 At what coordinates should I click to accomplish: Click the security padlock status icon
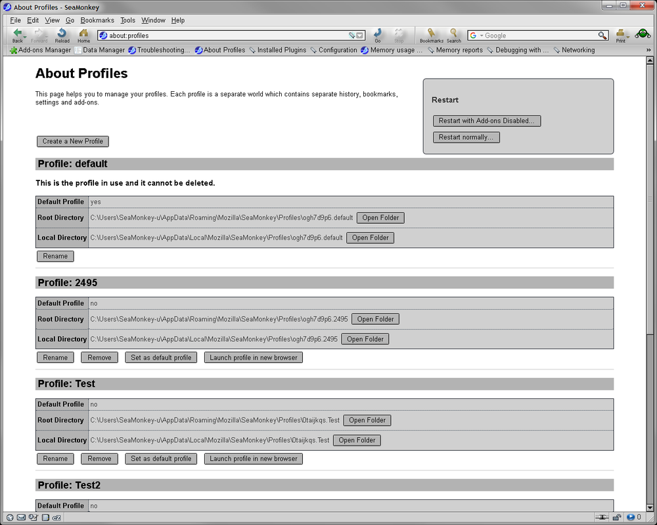point(617,518)
